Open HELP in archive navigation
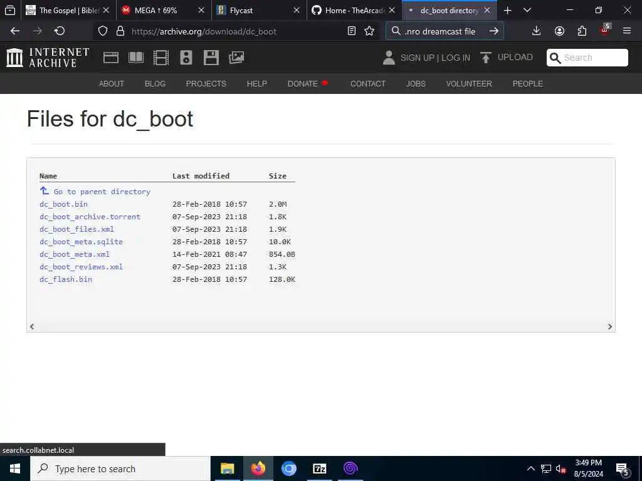 (x=256, y=84)
